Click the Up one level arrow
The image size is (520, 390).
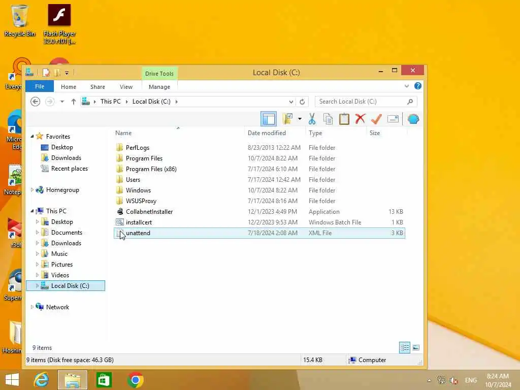73,102
